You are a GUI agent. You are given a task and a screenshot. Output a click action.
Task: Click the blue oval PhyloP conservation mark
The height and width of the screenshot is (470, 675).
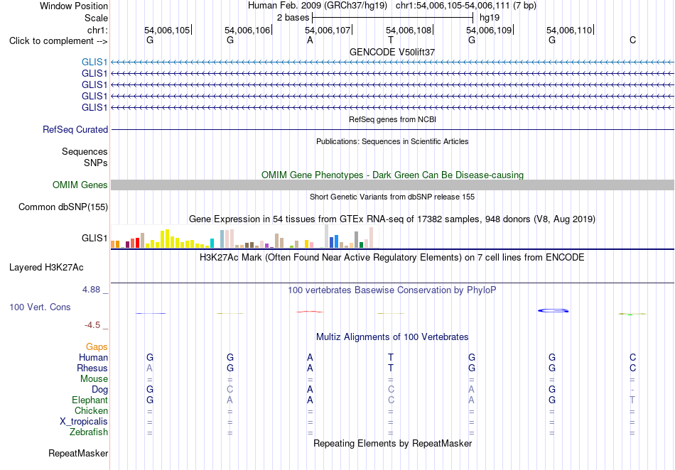point(553,310)
